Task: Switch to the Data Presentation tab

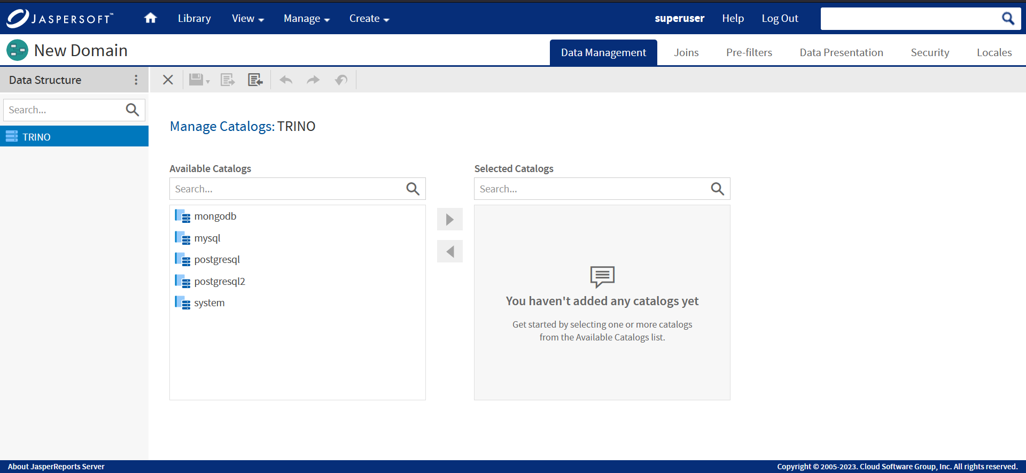Action: [841, 52]
